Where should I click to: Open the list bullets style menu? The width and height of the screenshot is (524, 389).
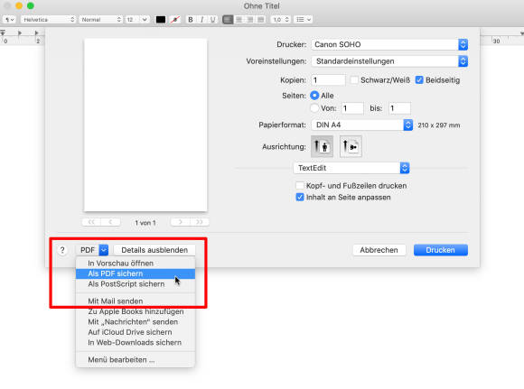tap(303, 19)
